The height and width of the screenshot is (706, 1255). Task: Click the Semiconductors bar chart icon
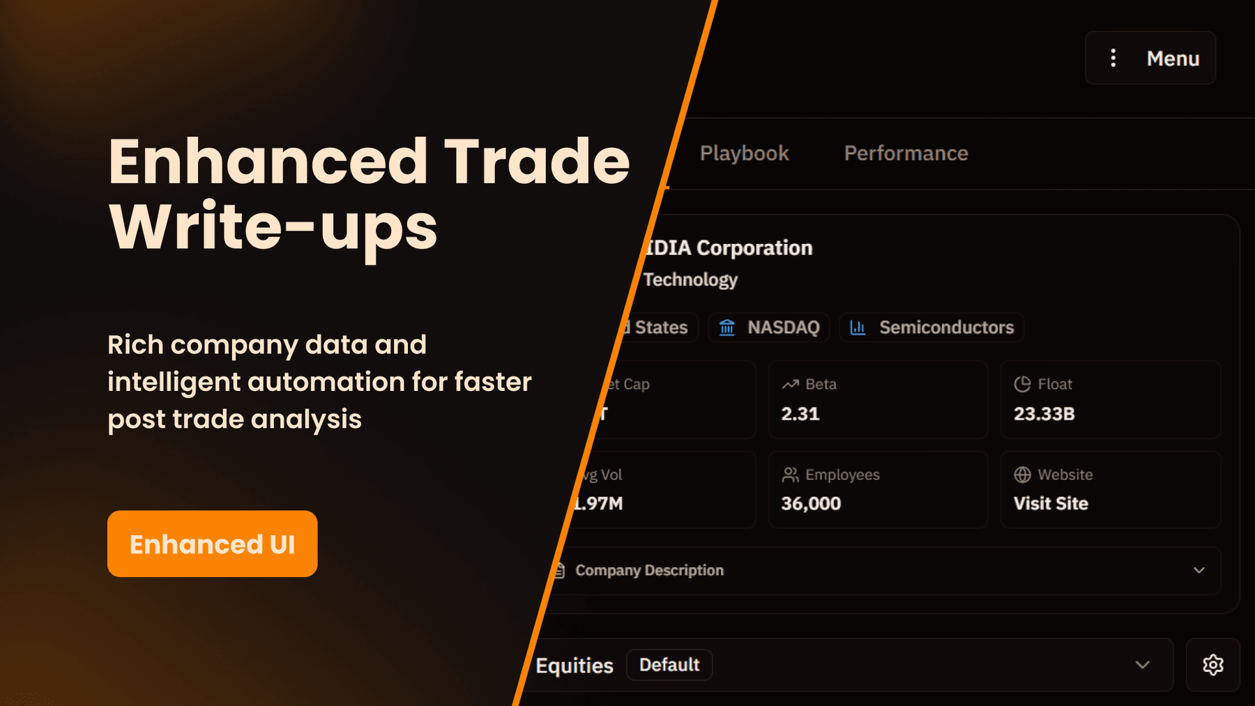coord(856,328)
